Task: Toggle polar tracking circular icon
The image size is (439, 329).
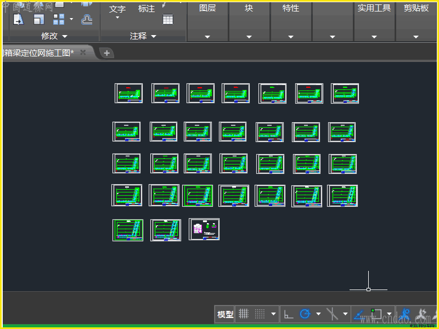Action: [305, 314]
